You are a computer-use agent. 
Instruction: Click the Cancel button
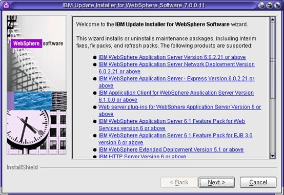pos(258,182)
